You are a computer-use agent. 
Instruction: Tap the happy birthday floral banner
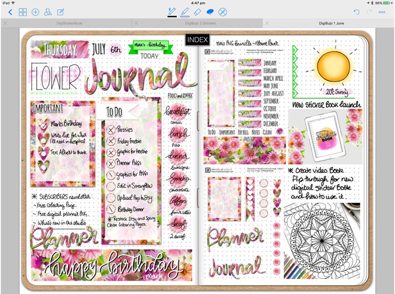(111, 265)
